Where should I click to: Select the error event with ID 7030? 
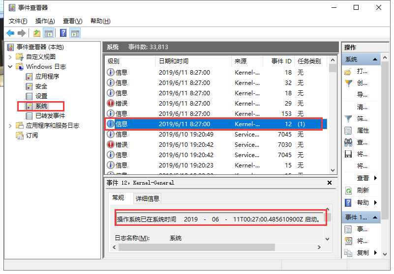coord(216,145)
